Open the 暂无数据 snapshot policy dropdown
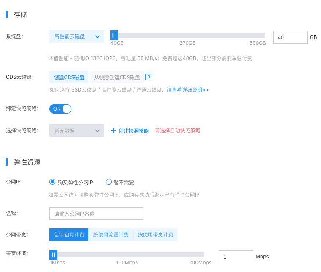 pos(77,130)
